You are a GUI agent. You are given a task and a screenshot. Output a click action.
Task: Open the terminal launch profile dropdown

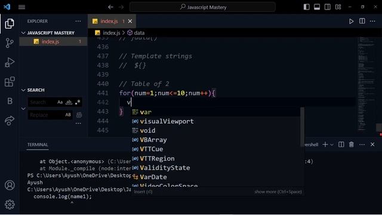click(332, 145)
